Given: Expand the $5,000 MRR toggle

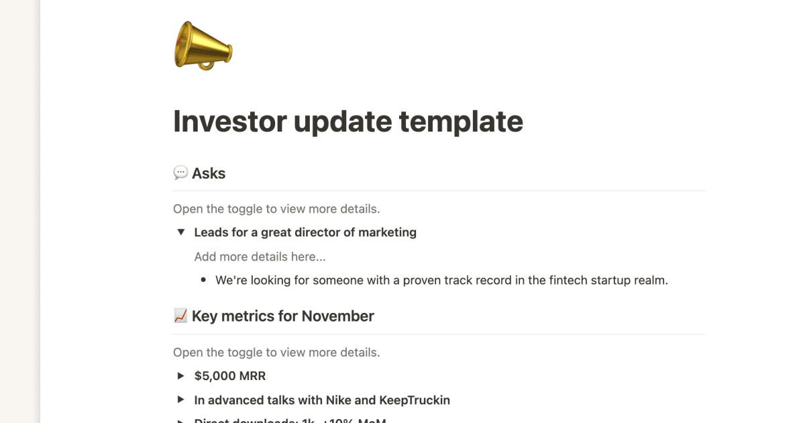Looking at the screenshot, I should click(x=180, y=375).
